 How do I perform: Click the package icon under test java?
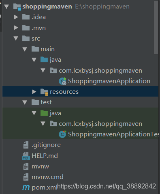53,124
